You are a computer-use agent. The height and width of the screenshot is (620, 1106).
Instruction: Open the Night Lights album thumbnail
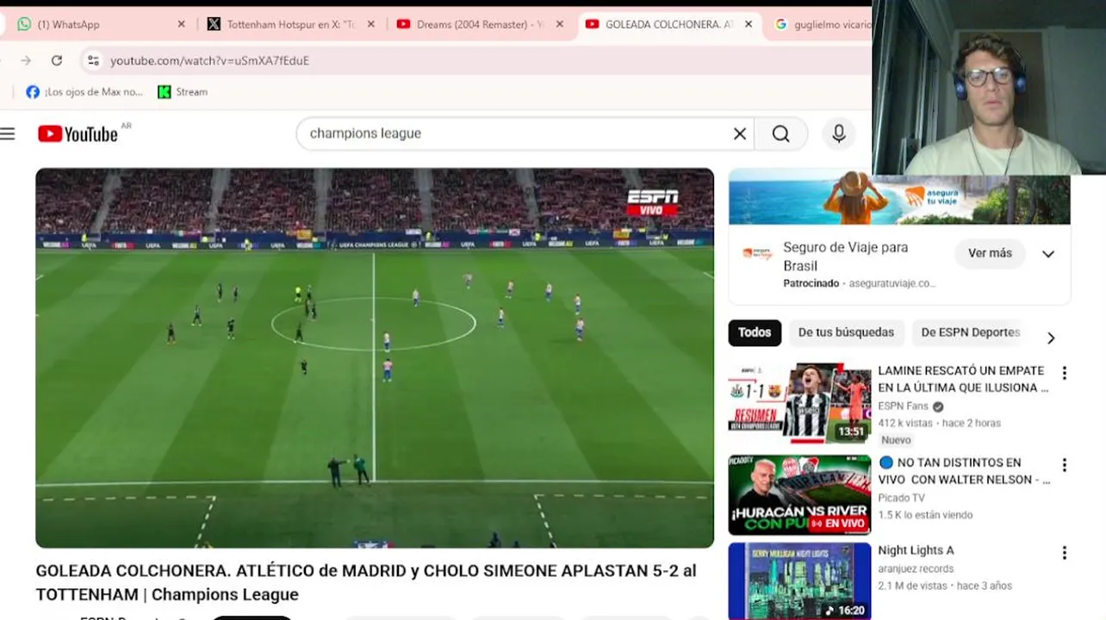coord(799,580)
